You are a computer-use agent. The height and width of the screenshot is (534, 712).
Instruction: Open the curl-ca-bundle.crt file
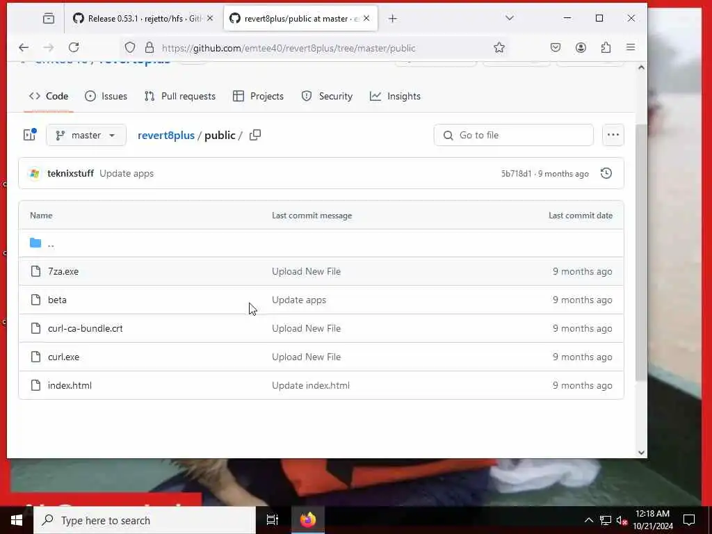click(x=86, y=329)
